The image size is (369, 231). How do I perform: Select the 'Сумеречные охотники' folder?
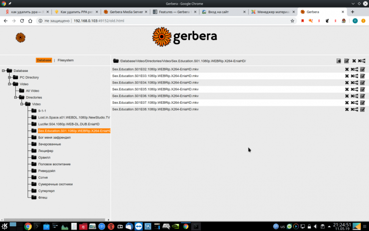coord(55,184)
